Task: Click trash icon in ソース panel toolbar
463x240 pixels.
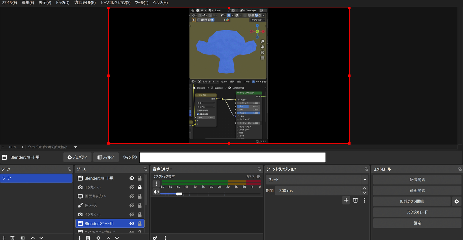Action: pos(88,238)
